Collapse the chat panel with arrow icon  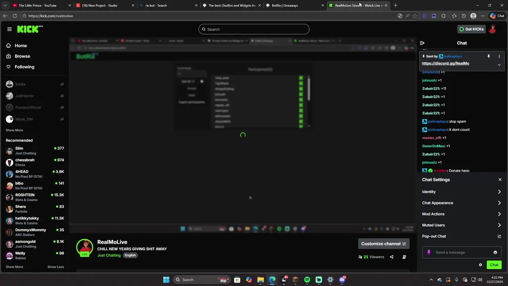click(422, 43)
